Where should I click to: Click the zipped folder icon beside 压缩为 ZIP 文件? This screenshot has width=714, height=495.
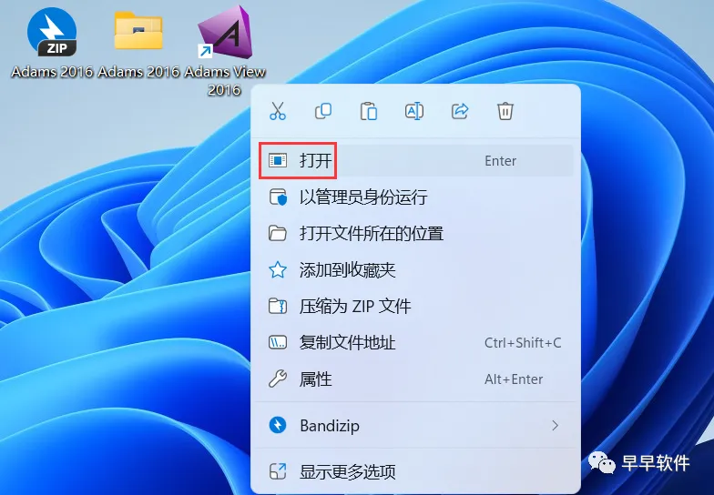pyautogui.click(x=278, y=306)
